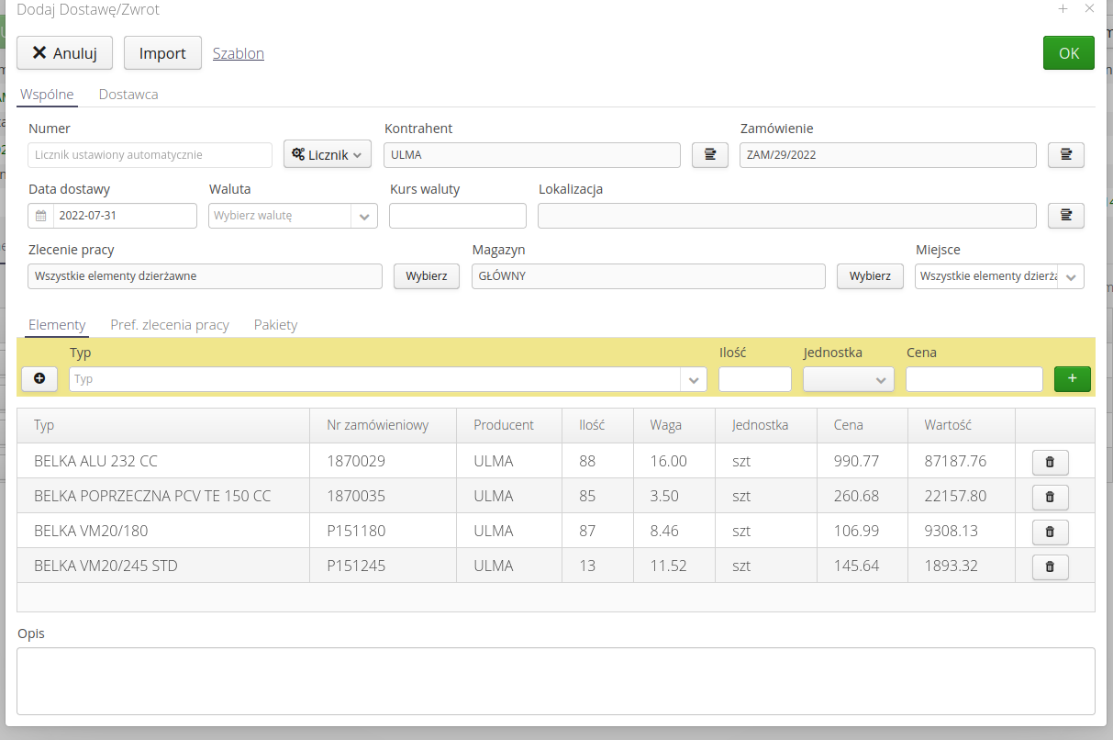Open the Szablon link

coord(238,52)
